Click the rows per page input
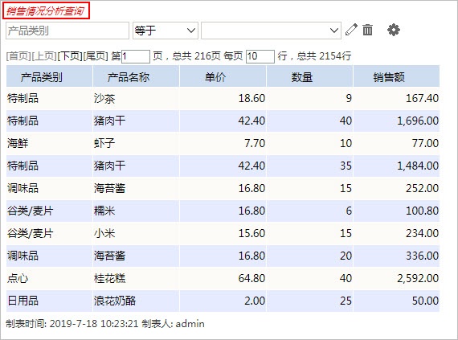Viewport: 458px width, 340px height. coord(260,56)
